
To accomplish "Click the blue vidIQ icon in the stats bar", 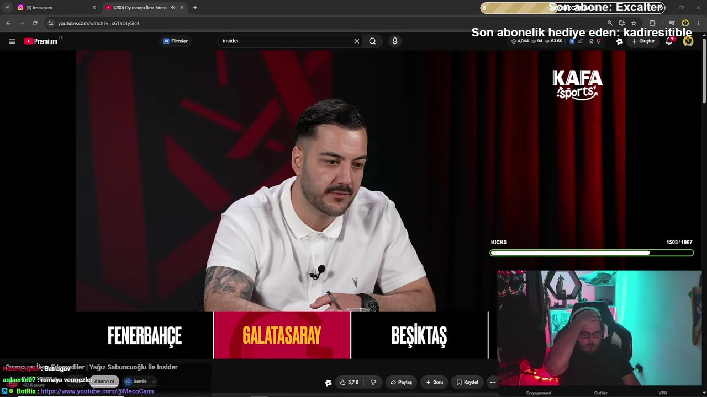I will pyautogui.click(x=572, y=41).
